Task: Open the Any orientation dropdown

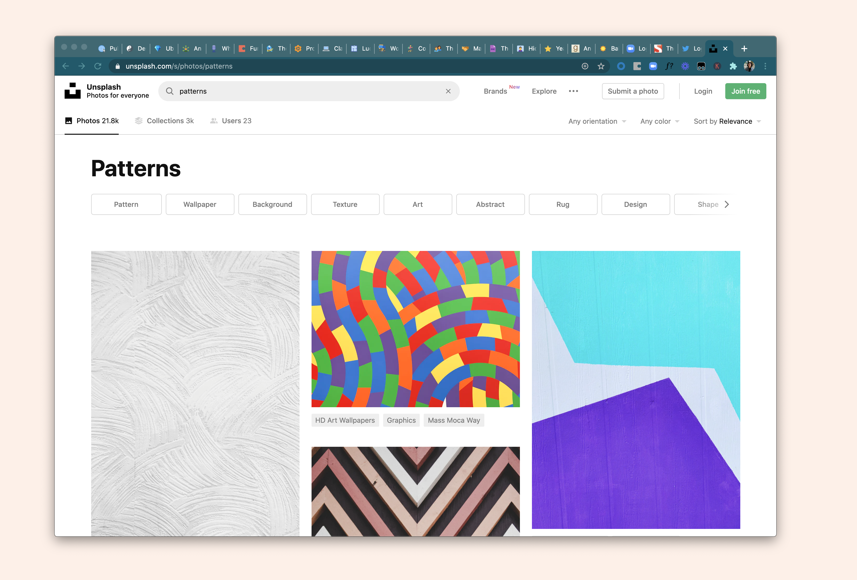Action: tap(597, 121)
